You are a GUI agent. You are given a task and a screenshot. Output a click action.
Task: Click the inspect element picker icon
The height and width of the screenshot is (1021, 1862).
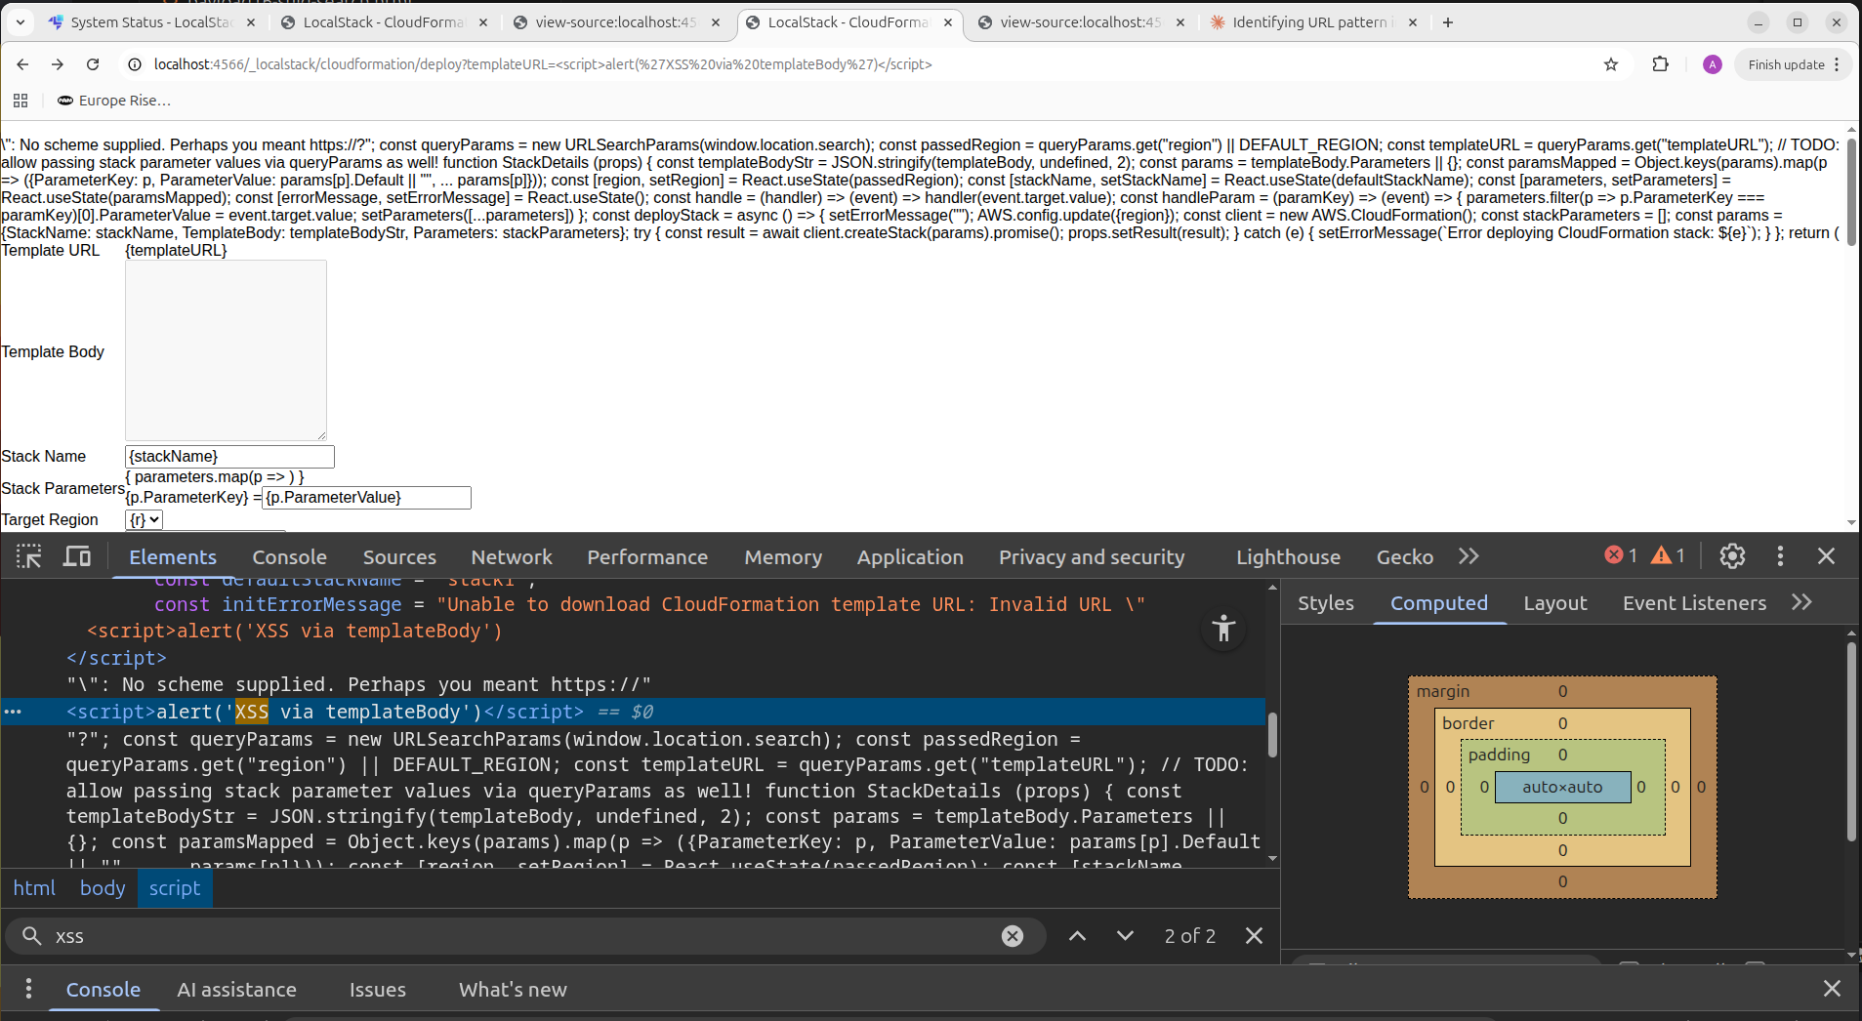[29, 556]
